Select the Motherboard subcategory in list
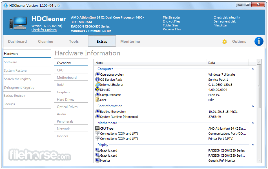The image size is (268, 169). (71, 77)
